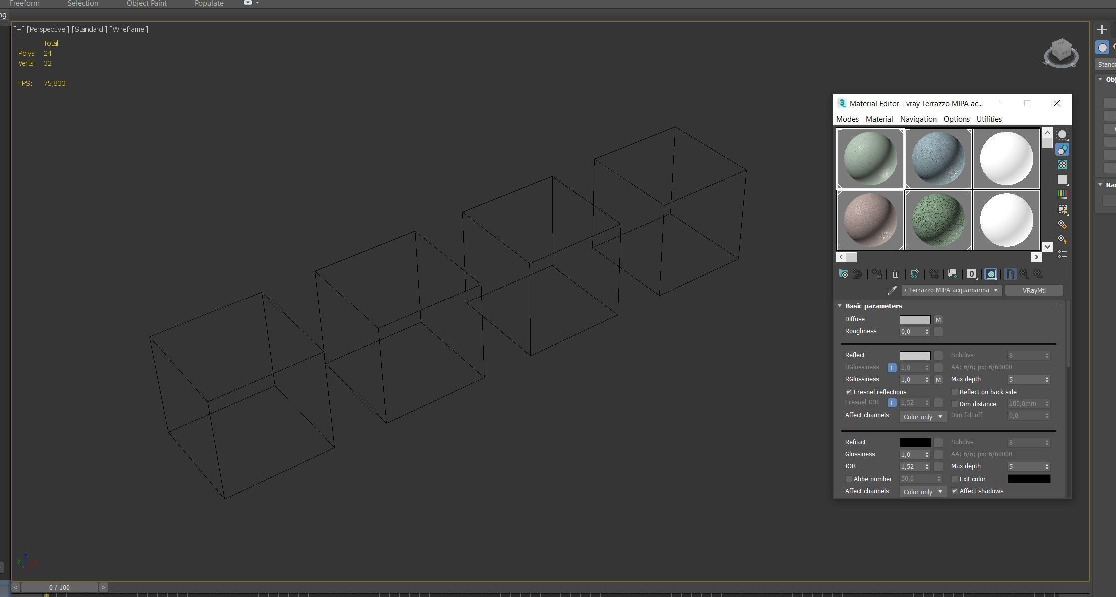Click the Material ID Channel 0 icon
This screenshot has height=597, width=1116.
point(972,274)
